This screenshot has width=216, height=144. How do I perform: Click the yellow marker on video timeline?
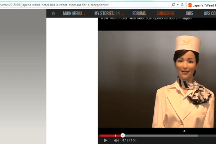tap(116, 135)
